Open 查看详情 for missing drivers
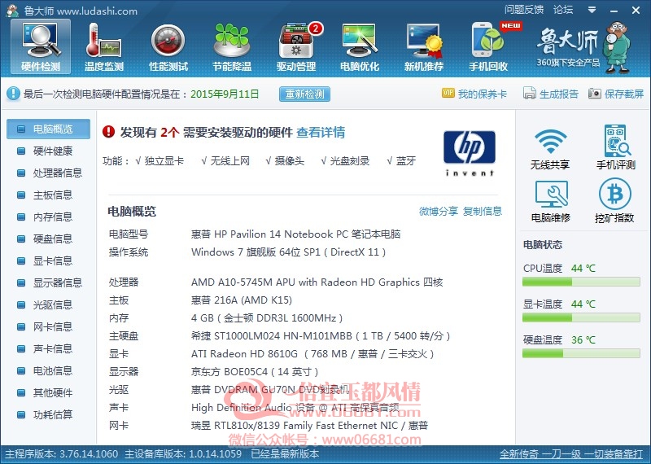The width and height of the screenshot is (651, 464). point(321,133)
